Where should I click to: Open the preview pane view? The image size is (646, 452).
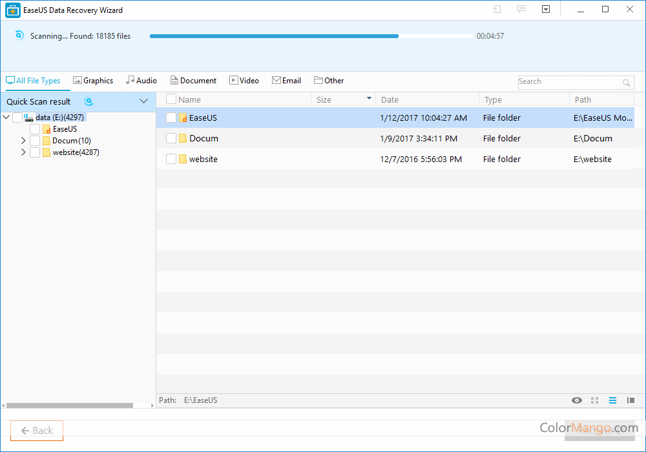630,400
